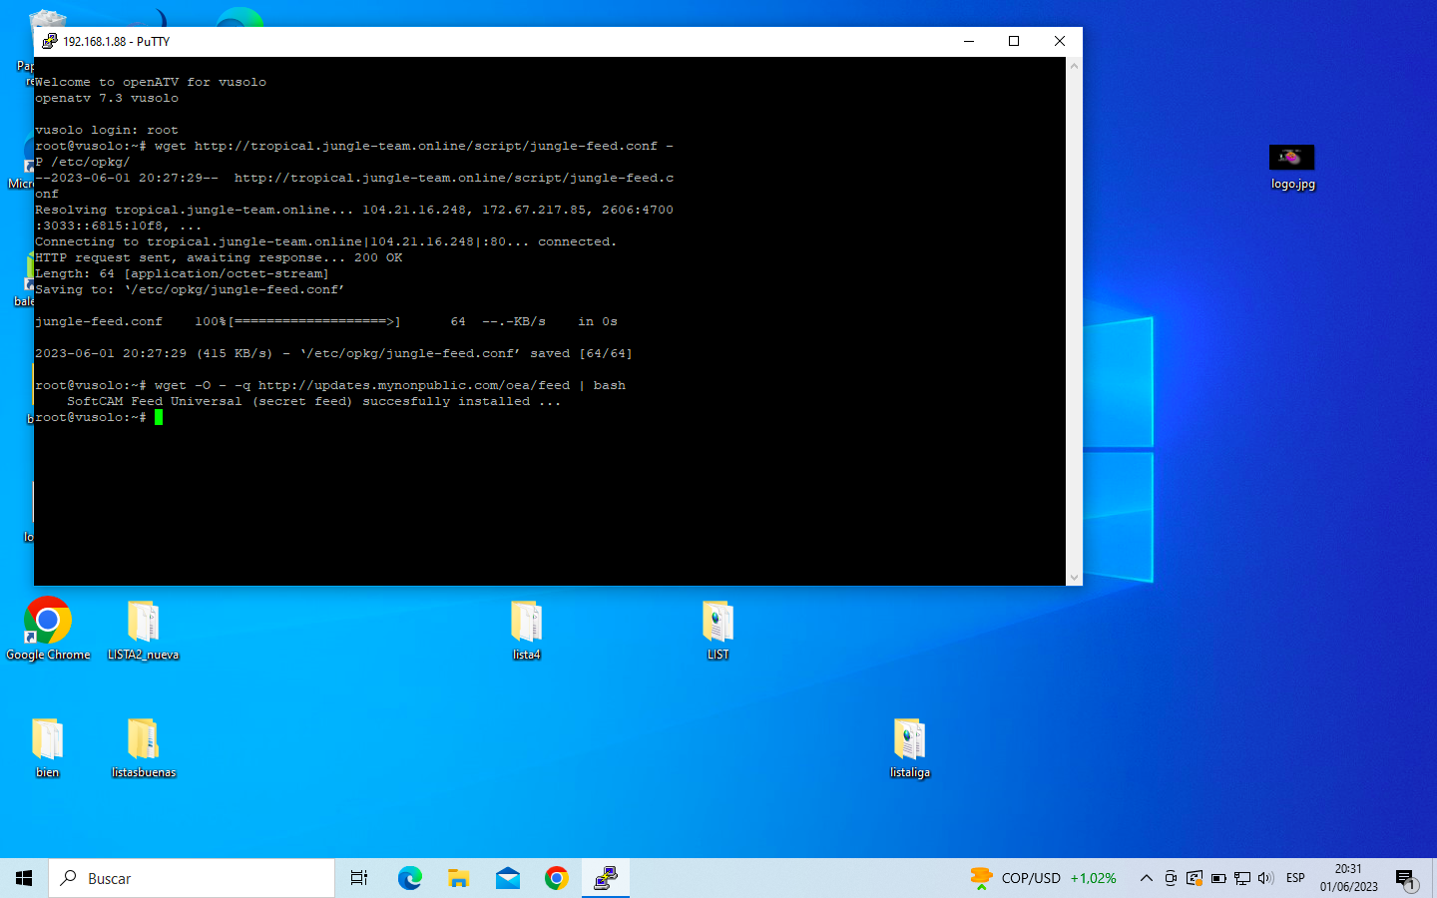Viewport: 1437px width, 898px height.
Task: Open the listaliga desktop folder
Action: [909, 740]
